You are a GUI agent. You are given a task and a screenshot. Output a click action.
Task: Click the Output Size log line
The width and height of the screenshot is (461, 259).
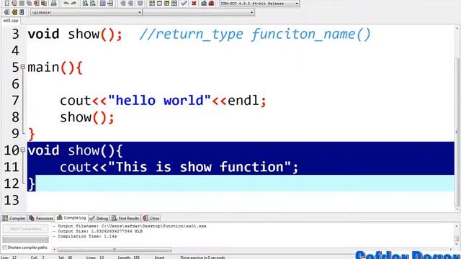click(x=98, y=231)
